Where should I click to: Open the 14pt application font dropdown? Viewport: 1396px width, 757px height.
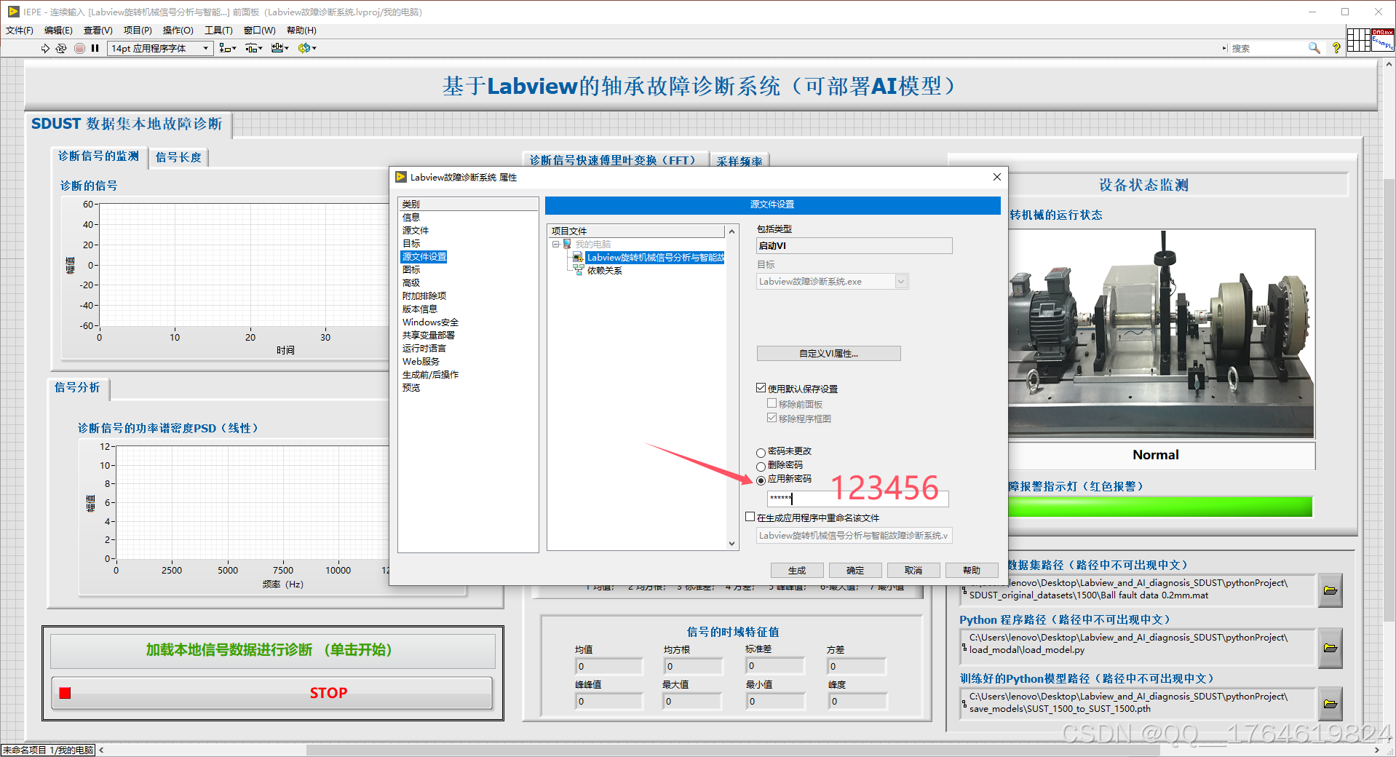[x=160, y=48]
